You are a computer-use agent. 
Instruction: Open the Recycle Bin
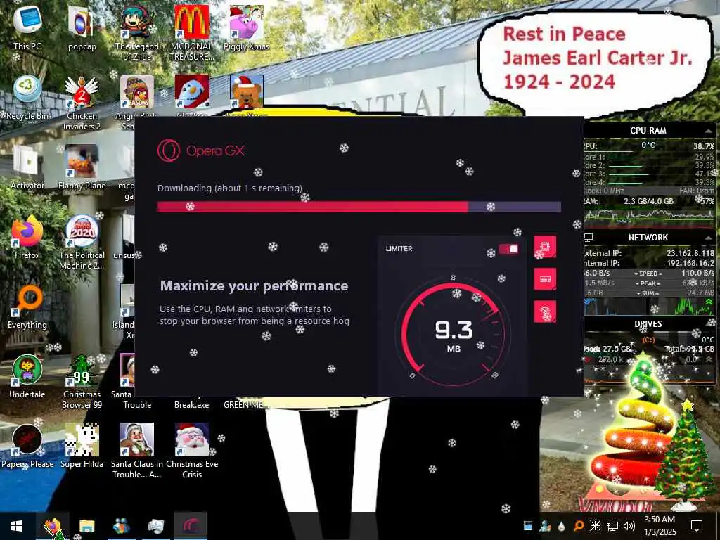click(x=27, y=98)
